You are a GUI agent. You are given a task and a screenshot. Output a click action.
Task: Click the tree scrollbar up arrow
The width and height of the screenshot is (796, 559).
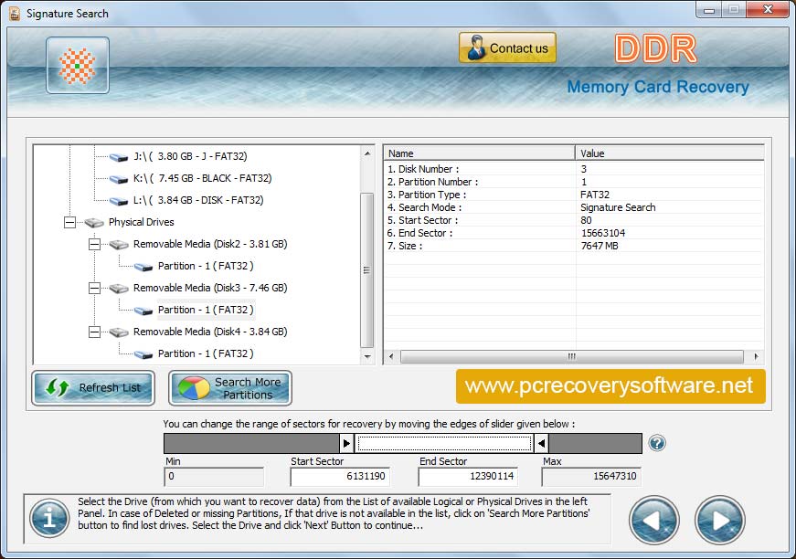pyautogui.click(x=367, y=153)
